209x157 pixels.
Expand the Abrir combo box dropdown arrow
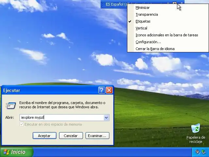(106, 118)
